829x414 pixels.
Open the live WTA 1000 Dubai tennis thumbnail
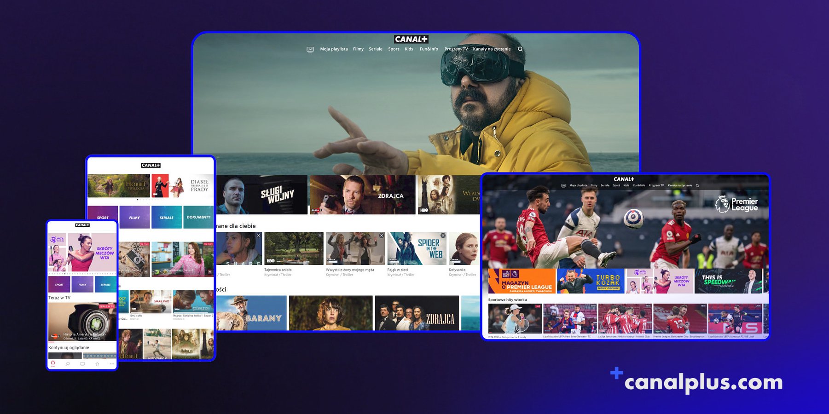pos(515,319)
